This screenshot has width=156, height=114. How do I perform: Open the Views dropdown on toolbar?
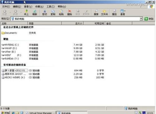(123, 12)
